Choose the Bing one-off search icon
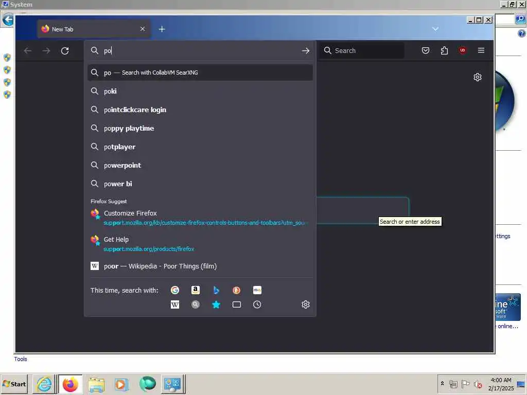This screenshot has width=527, height=395. tap(216, 290)
